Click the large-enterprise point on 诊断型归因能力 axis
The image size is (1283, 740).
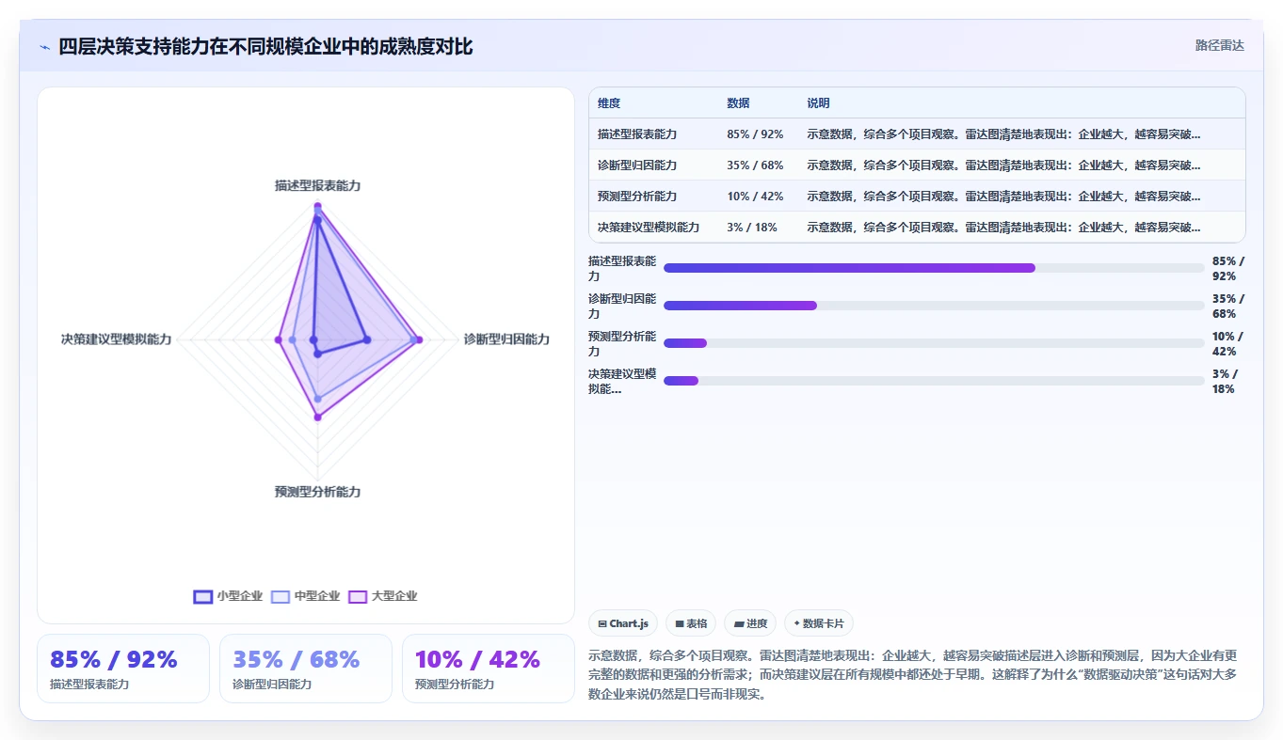point(420,339)
